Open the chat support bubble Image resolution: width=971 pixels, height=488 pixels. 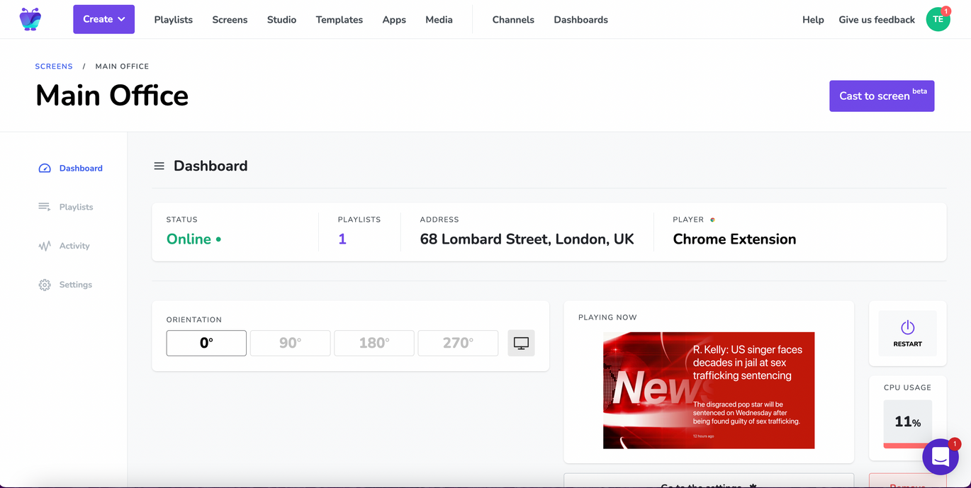[940, 457]
